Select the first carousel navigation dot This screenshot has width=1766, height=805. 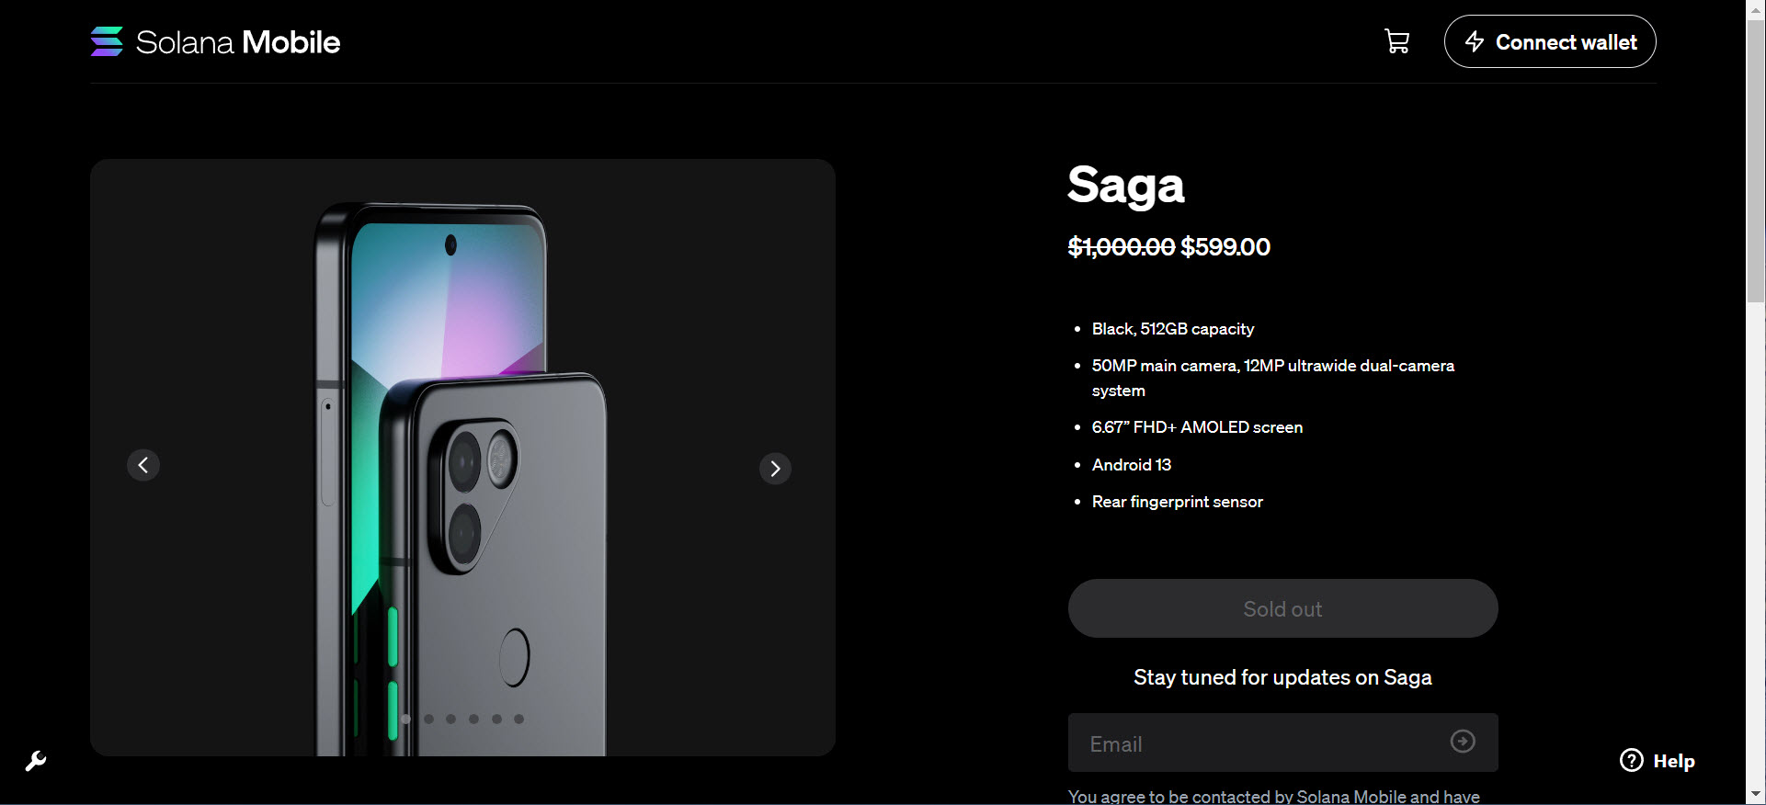point(405,719)
